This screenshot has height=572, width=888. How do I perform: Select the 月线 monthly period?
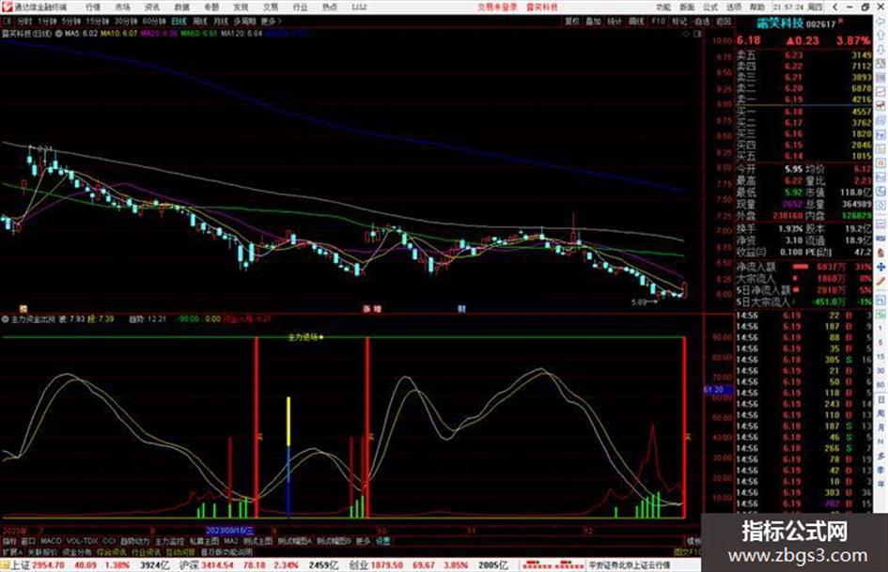point(220,21)
